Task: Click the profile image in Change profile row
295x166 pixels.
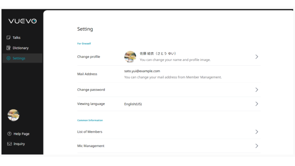Action: click(x=130, y=57)
